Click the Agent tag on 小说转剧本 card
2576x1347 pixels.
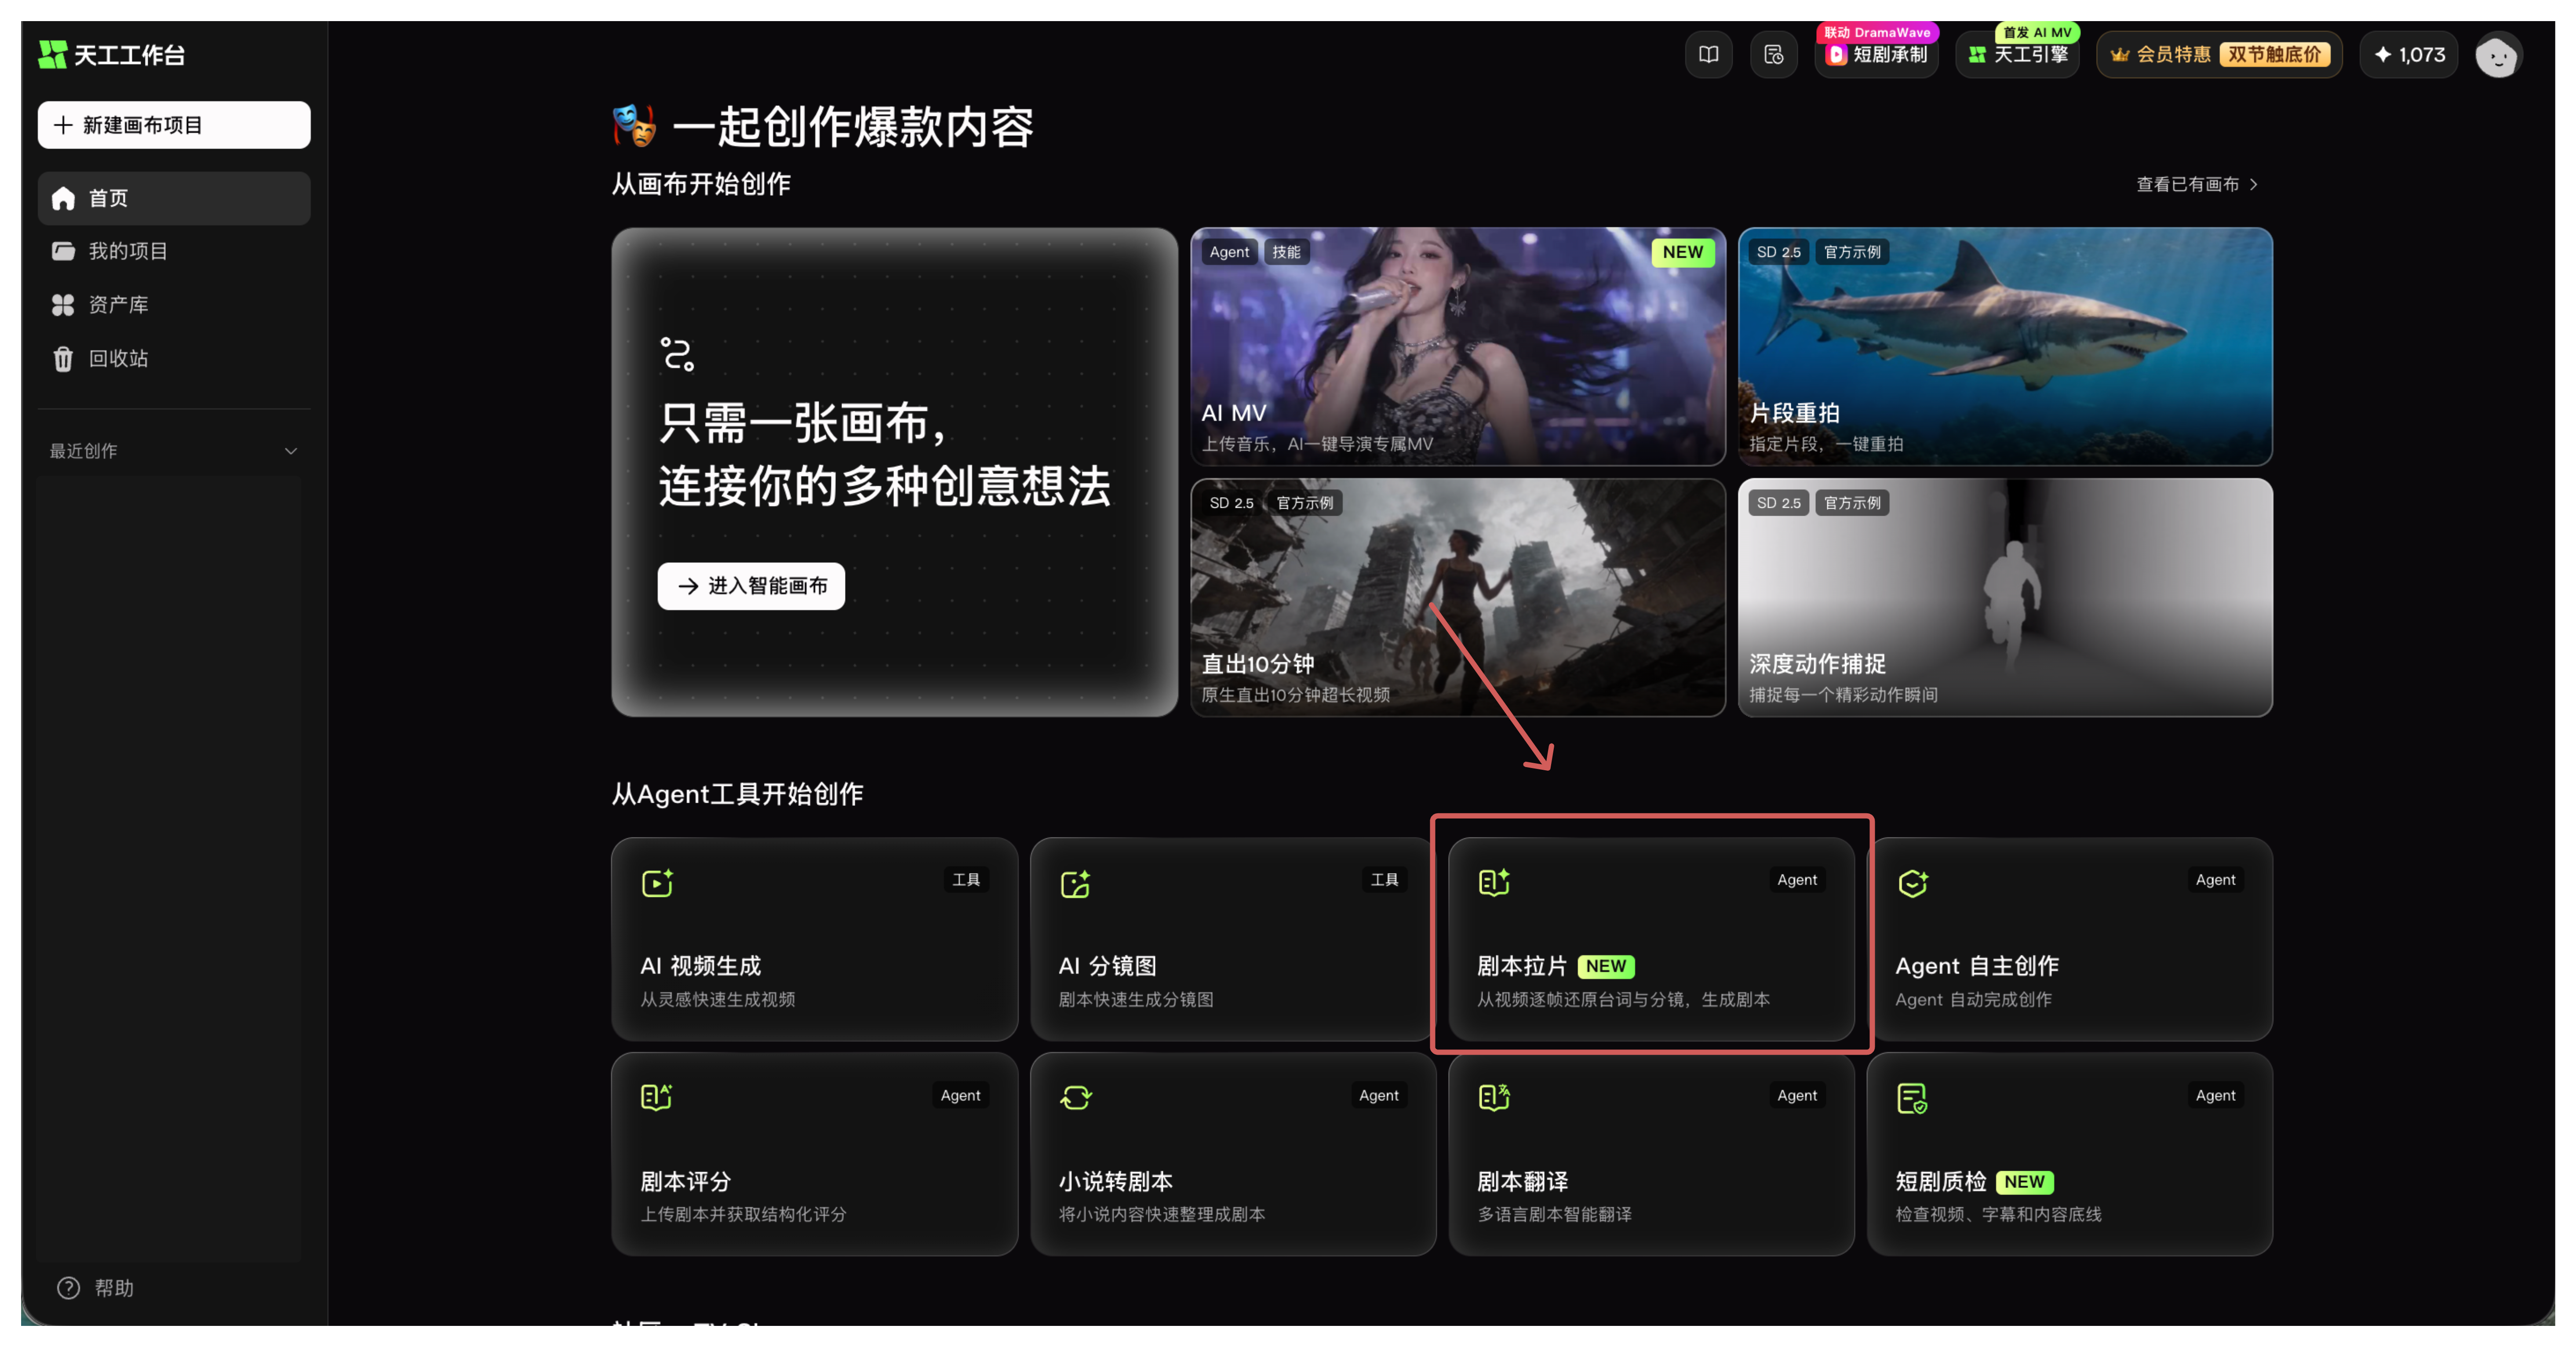click(1378, 1095)
